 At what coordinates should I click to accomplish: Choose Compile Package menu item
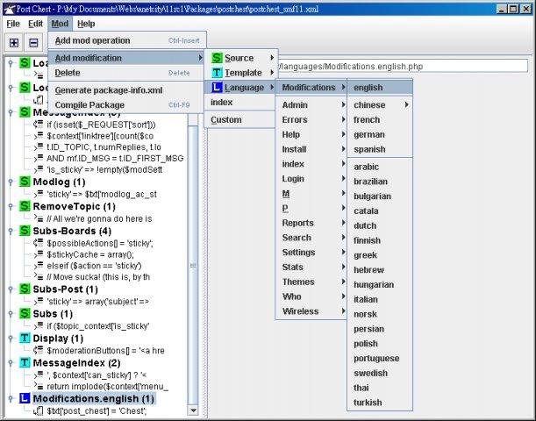(125, 105)
